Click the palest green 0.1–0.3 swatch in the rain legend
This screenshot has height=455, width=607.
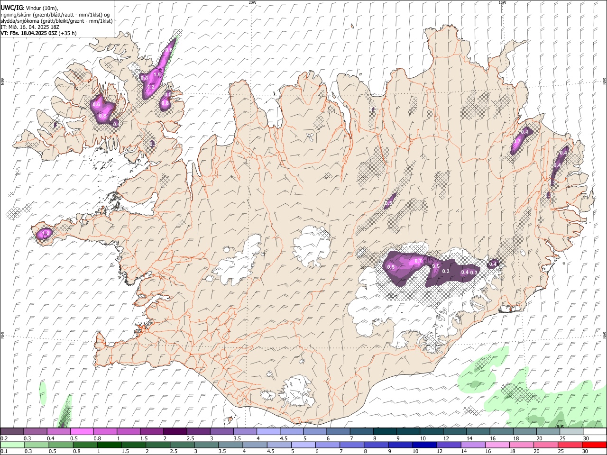[x=12, y=445]
